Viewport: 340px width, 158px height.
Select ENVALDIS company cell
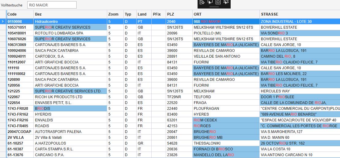click(x=70, y=120)
